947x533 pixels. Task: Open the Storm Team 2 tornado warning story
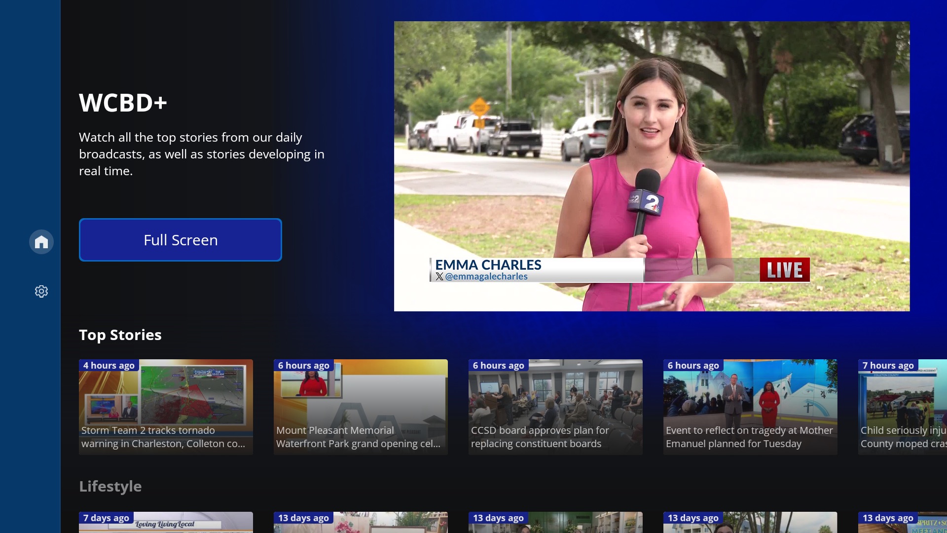click(x=166, y=407)
